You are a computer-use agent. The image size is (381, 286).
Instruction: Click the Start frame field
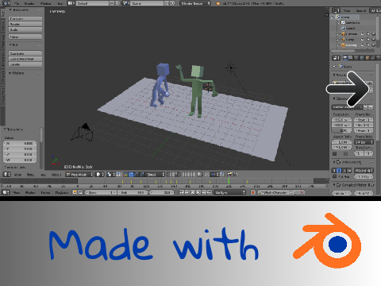click(x=101, y=192)
